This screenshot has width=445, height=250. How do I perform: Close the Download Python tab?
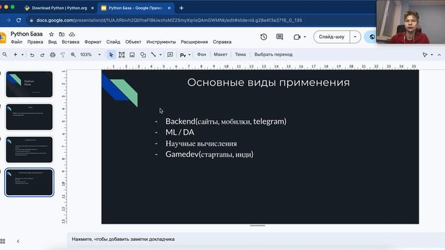click(92, 8)
